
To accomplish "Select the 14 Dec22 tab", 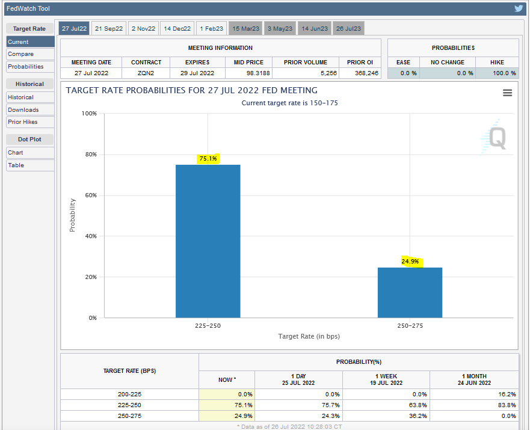I will pos(177,28).
